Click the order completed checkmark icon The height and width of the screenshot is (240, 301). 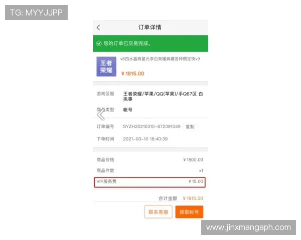99,43
